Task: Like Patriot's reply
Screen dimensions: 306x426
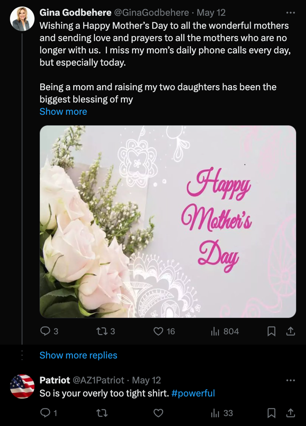Action: click(158, 413)
